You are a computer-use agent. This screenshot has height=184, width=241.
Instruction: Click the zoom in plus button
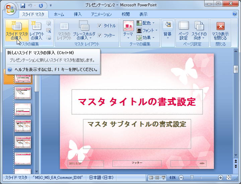(220, 178)
